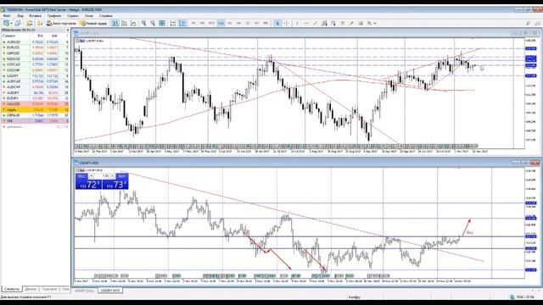
Task: Open the search icon at top right
Action: tap(528, 23)
